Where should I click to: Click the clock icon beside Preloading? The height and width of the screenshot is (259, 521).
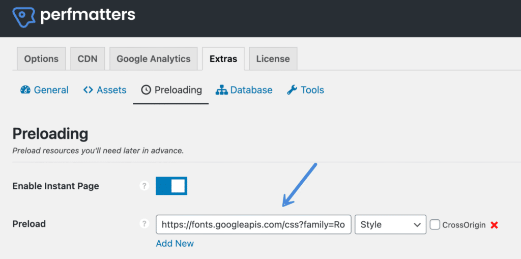coord(146,90)
